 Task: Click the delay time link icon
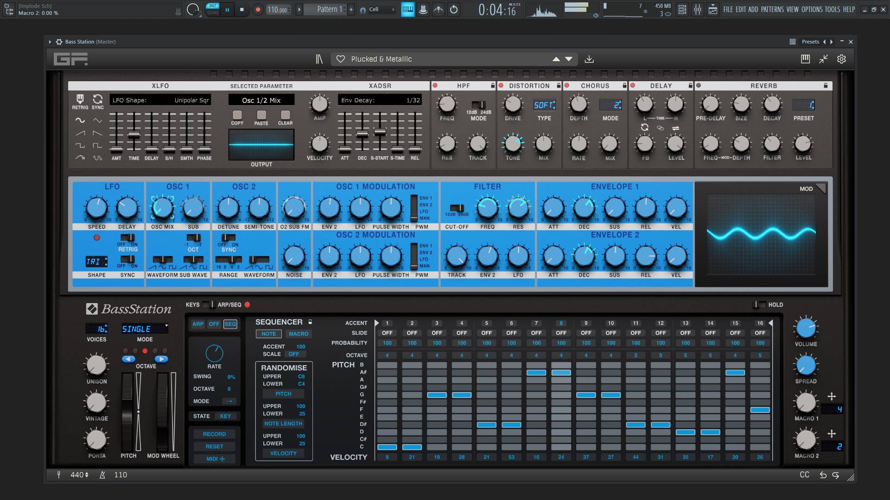tap(660, 128)
